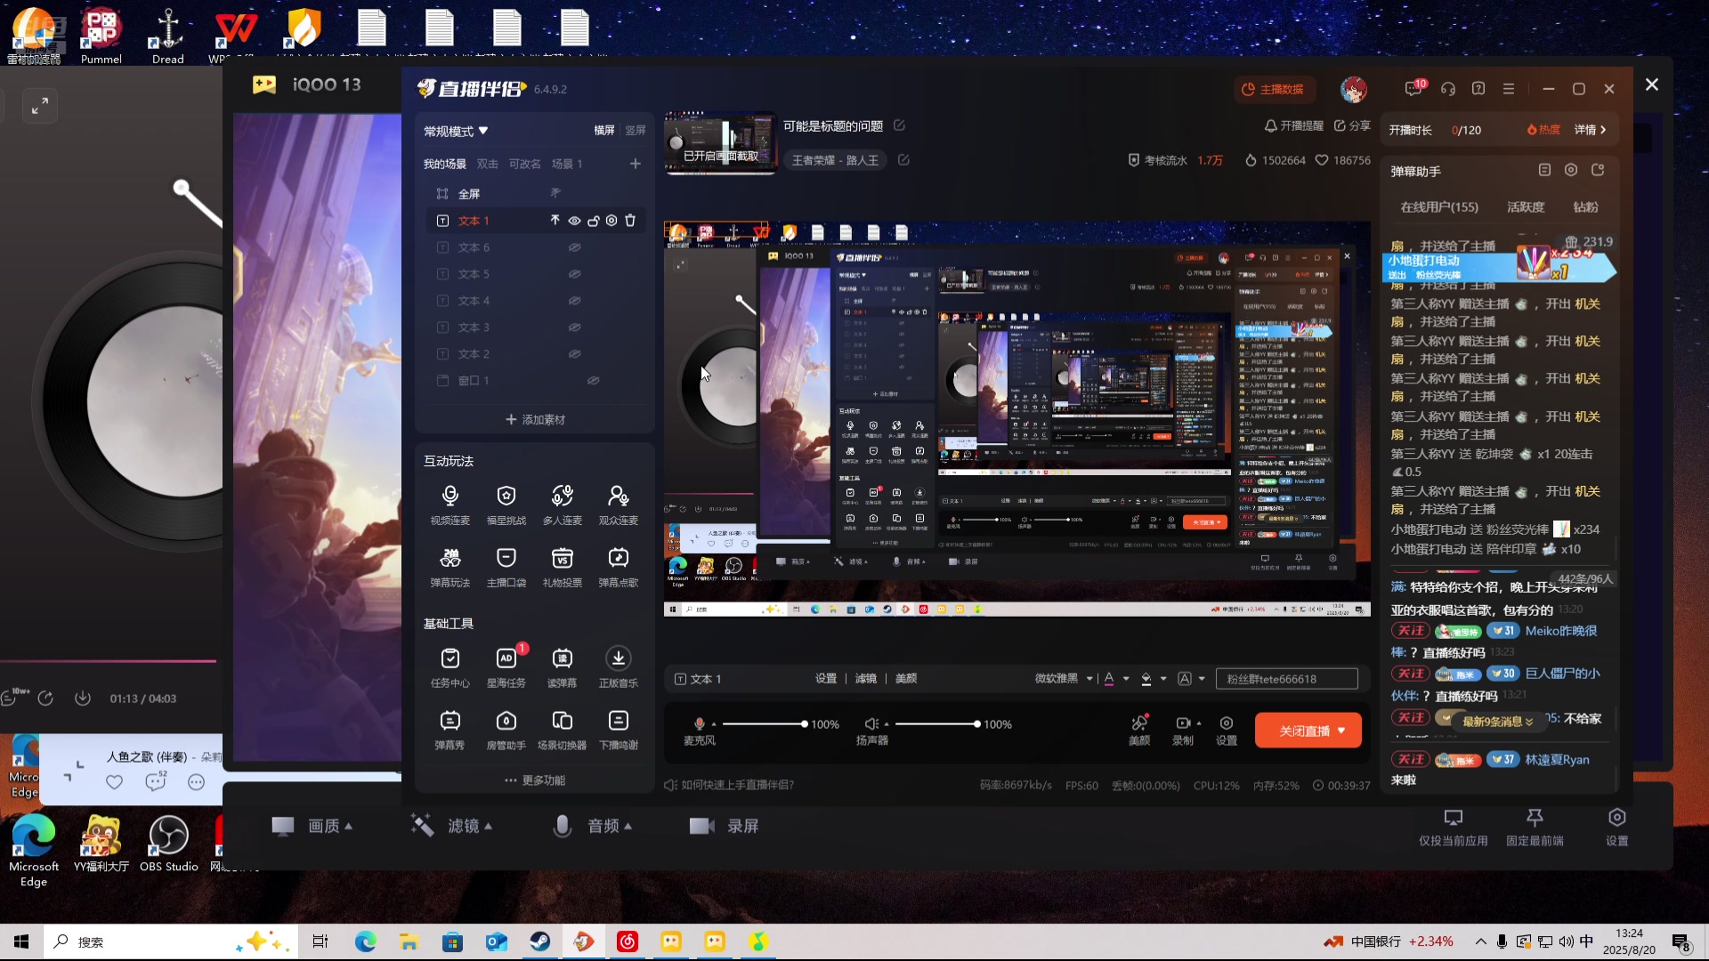Open 在线用户(155) tab
The width and height of the screenshot is (1709, 961).
pyautogui.click(x=1439, y=206)
